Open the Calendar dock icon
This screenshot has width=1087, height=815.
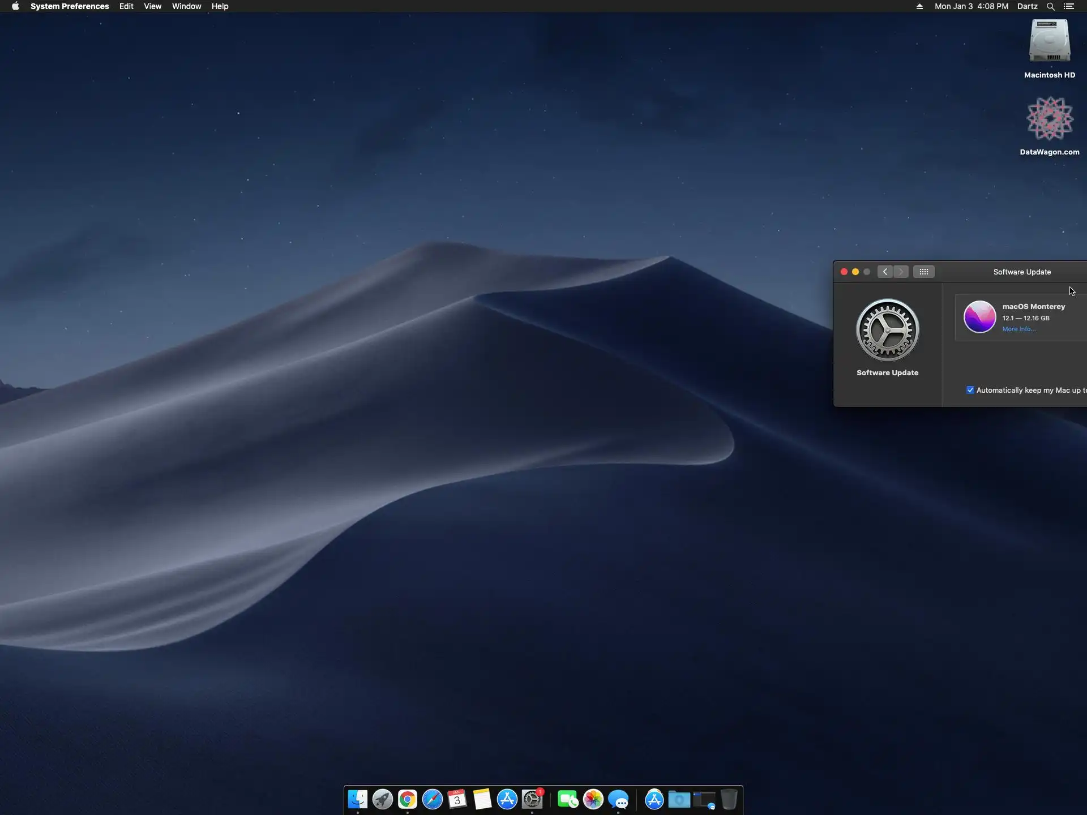pos(457,799)
